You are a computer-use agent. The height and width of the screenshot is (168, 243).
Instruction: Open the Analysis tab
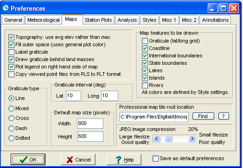pos(127,20)
